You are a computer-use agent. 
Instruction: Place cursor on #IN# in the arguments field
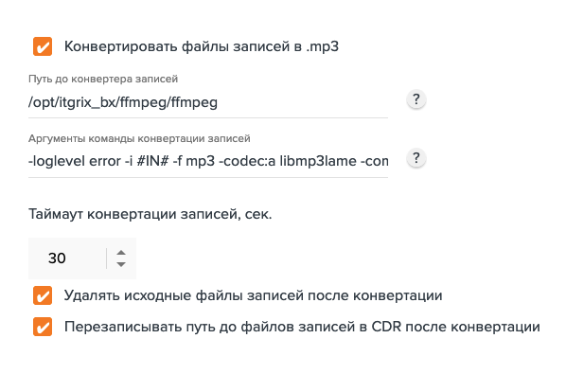click(x=152, y=161)
